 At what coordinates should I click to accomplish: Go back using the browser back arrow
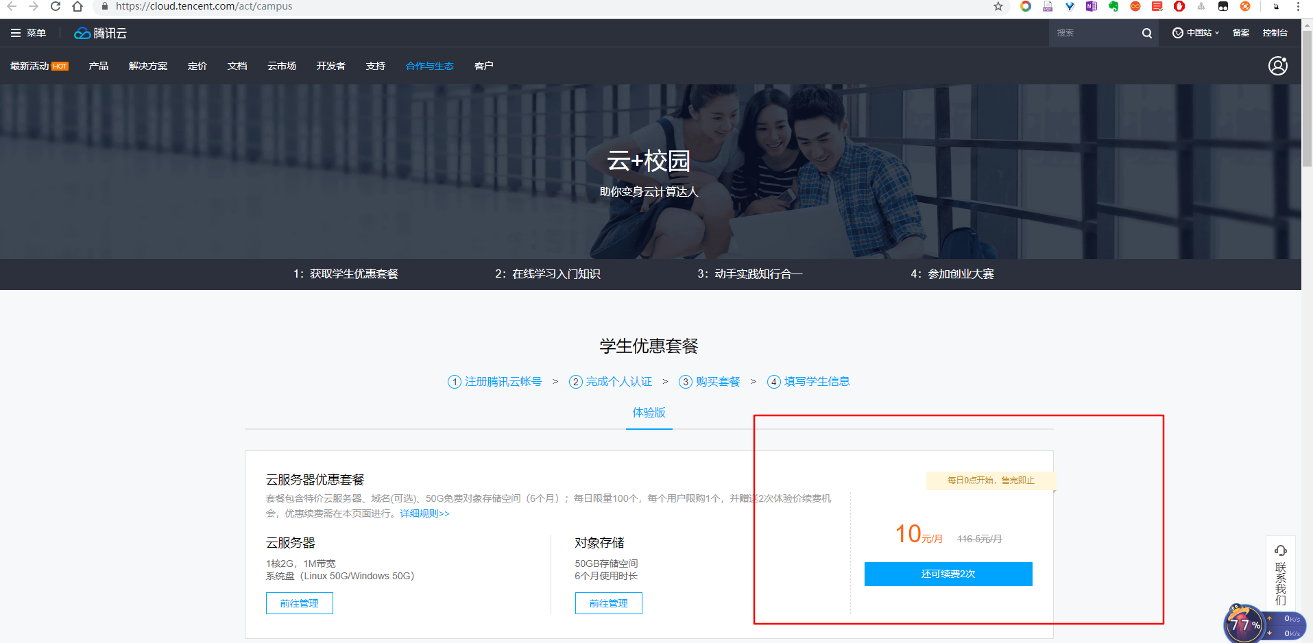click(12, 6)
